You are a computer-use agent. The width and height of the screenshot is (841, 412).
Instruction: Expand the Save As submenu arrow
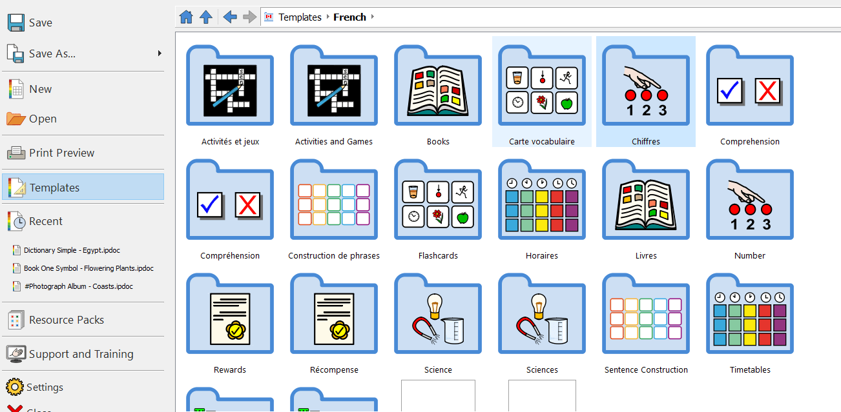click(x=160, y=54)
